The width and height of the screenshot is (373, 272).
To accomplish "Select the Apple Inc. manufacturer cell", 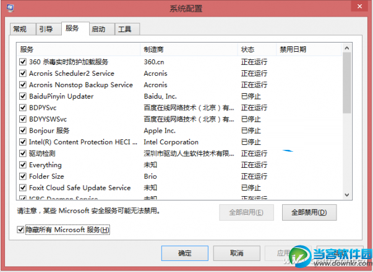I will tap(160, 130).
